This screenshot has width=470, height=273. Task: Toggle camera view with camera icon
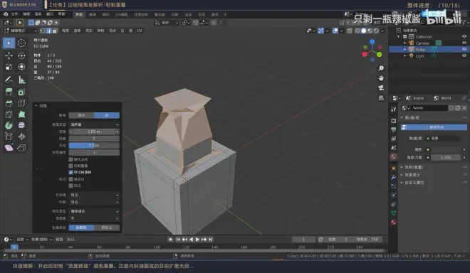381,87
